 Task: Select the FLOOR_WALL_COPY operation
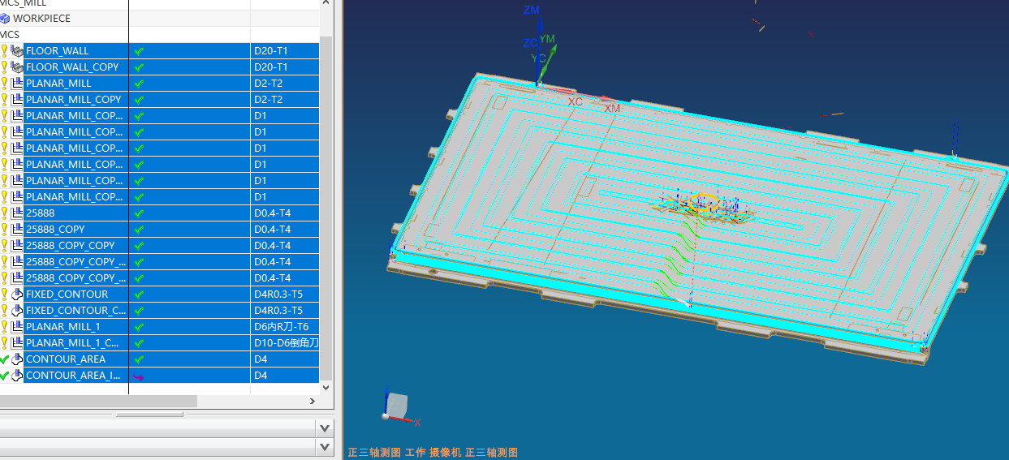[72, 67]
